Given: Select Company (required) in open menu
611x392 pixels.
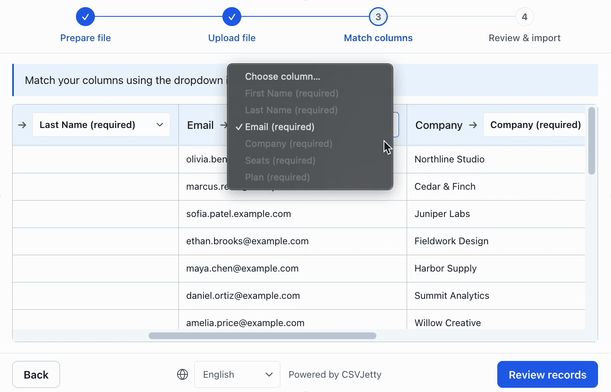Looking at the screenshot, I should click(x=310, y=144).
